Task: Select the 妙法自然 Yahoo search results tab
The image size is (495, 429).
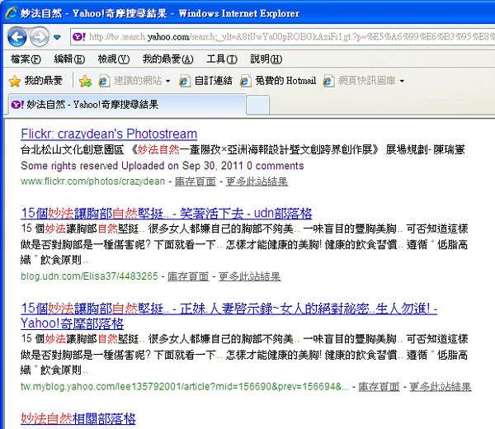Action: 127,105
